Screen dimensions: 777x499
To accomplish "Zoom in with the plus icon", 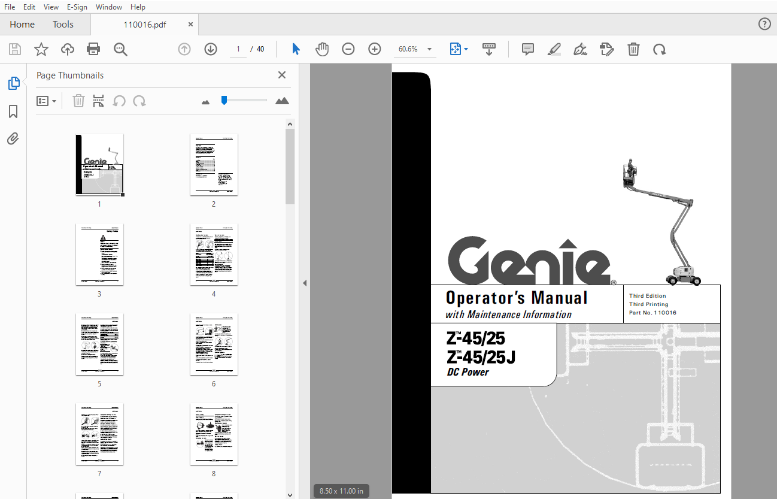I will [375, 49].
